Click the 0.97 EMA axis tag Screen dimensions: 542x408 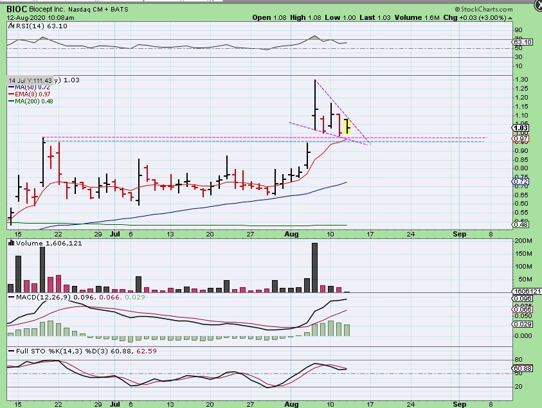520,139
